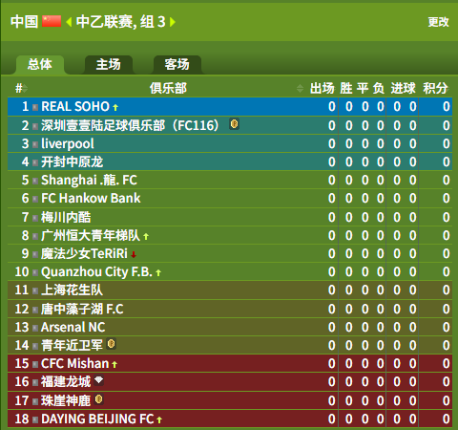Click gold coin badge beside FC116 club
The image size is (458, 430).
234,124
